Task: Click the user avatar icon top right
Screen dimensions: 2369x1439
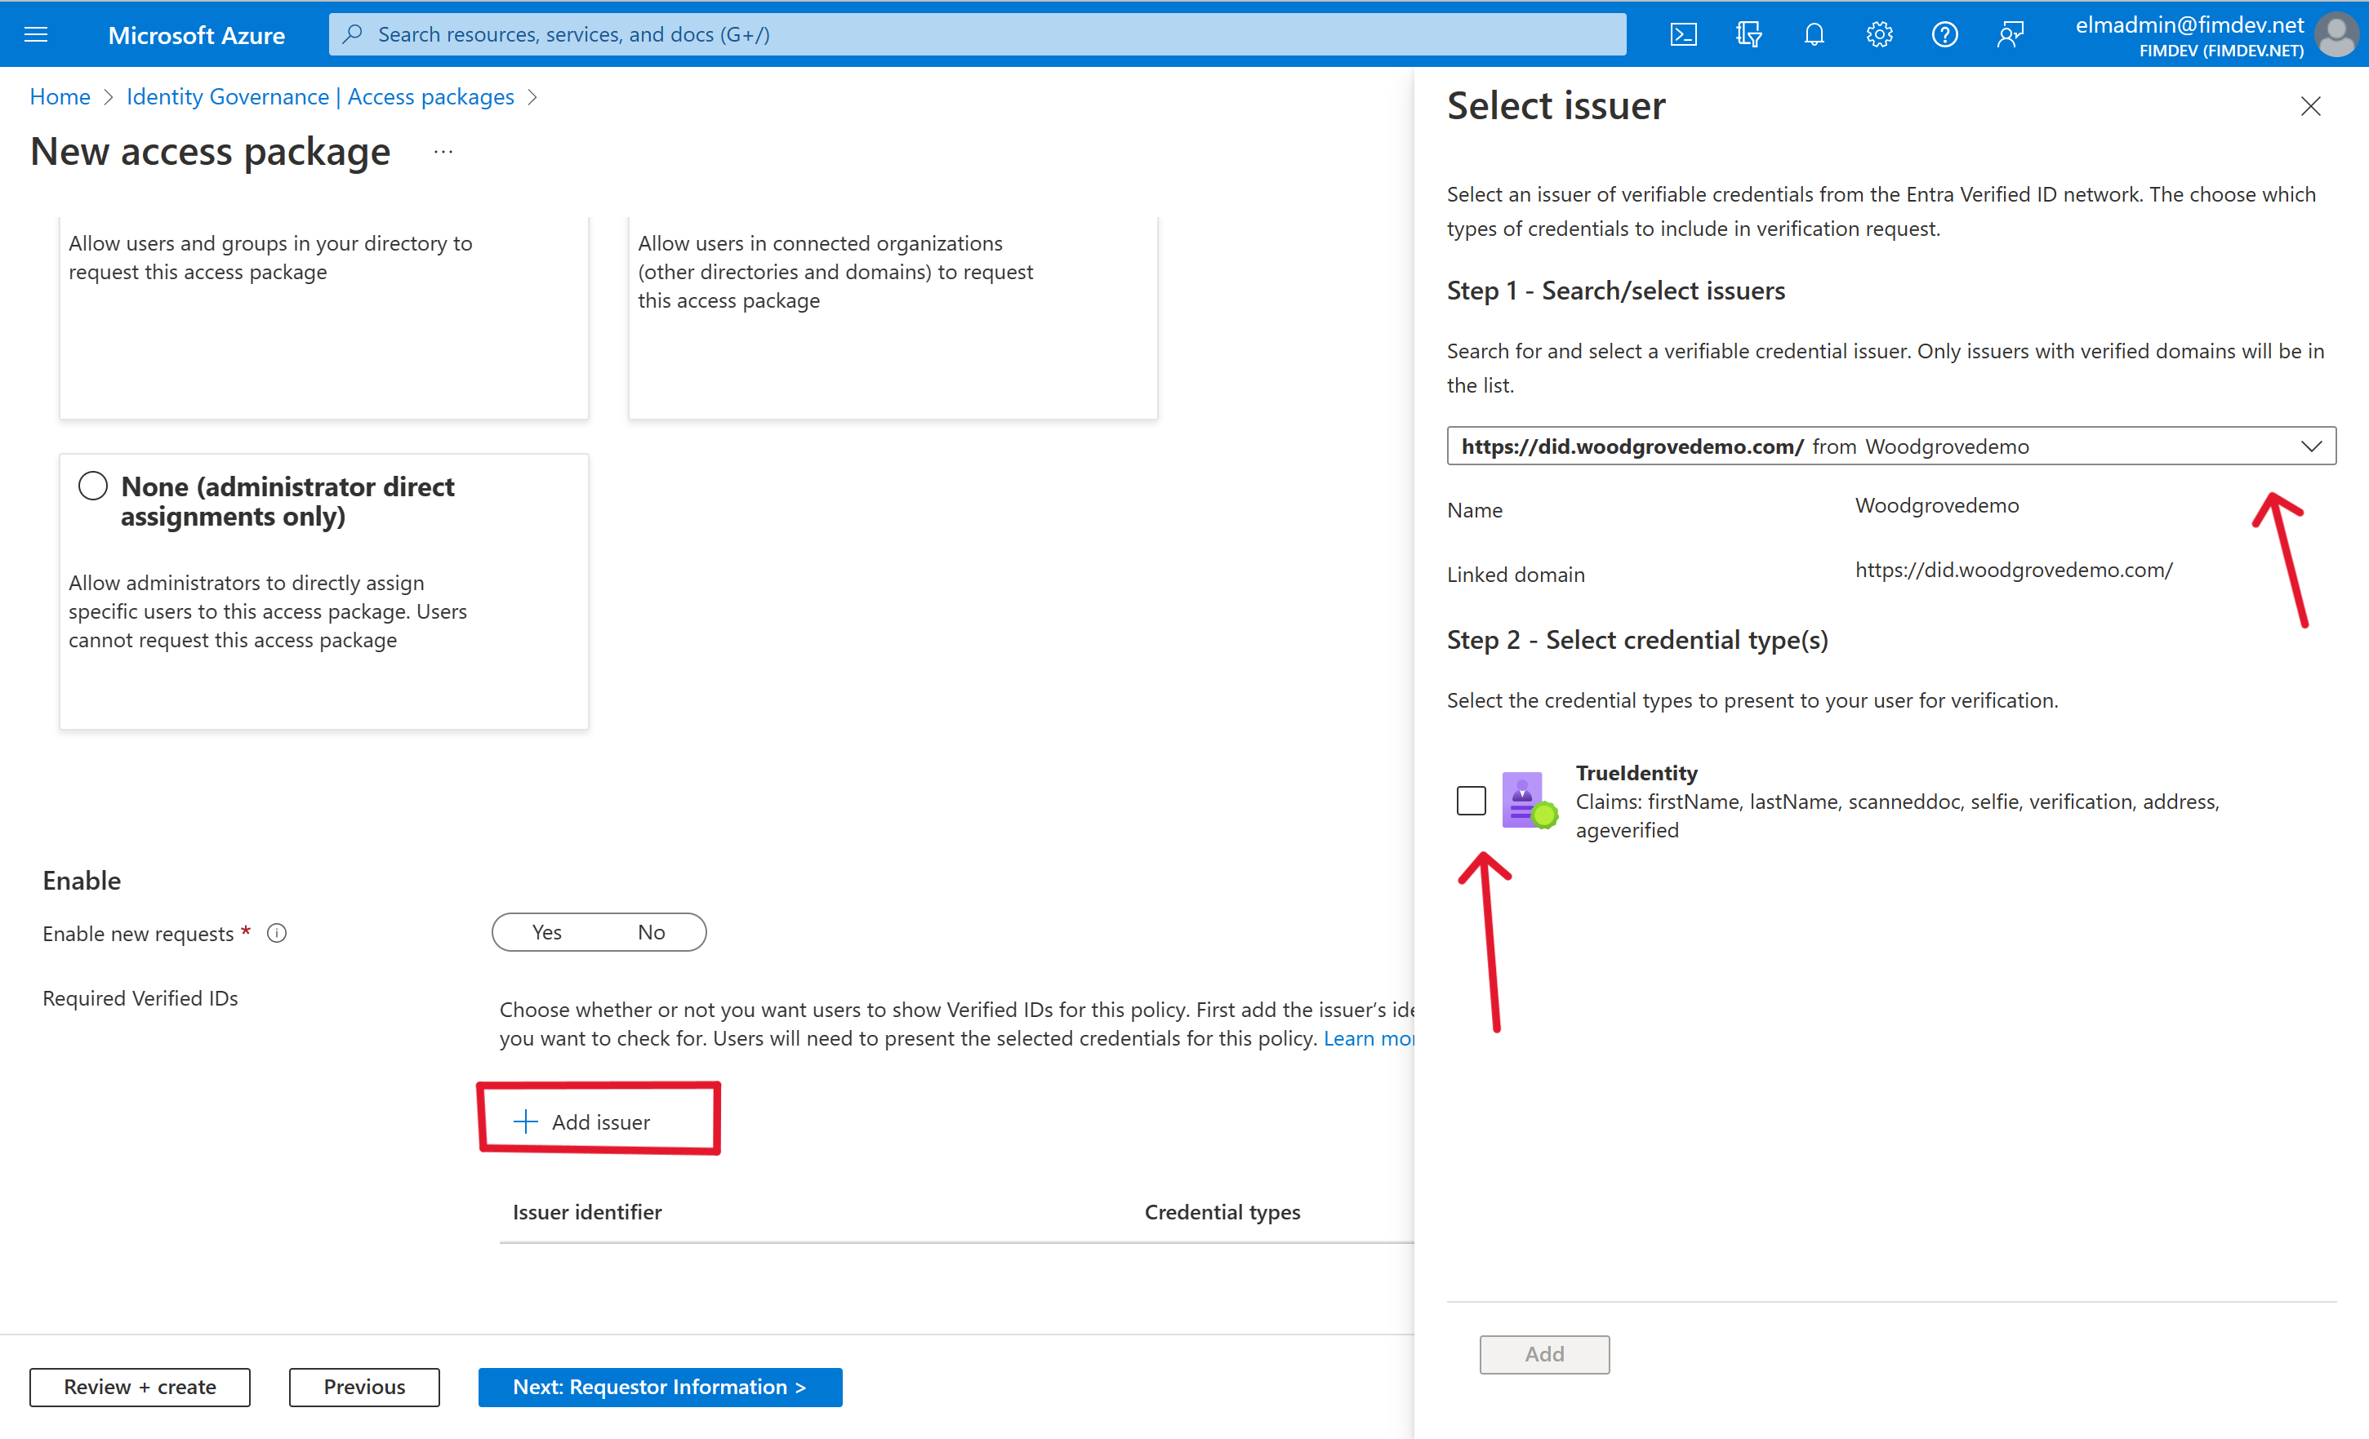Action: [2340, 33]
